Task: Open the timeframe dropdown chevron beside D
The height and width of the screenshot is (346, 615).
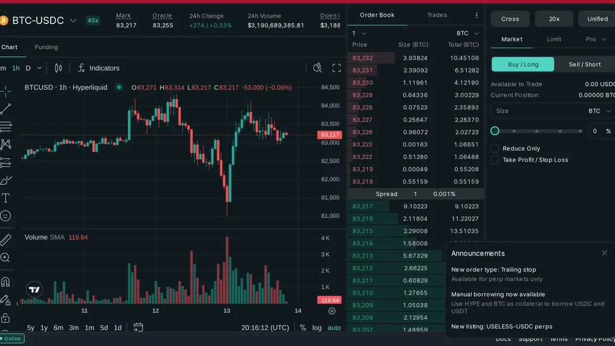Action: 39,68
